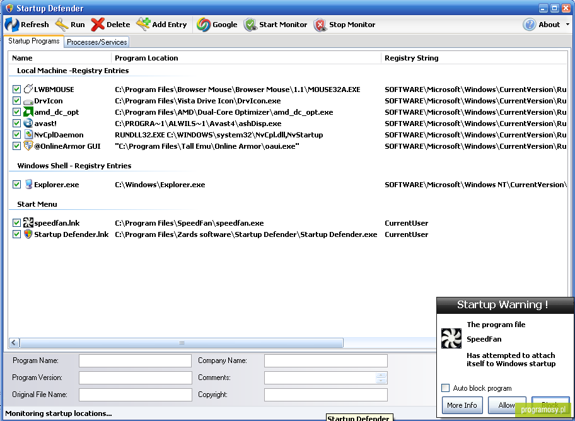Uncheck the NvCplDaemon startup entry

click(x=16, y=135)
